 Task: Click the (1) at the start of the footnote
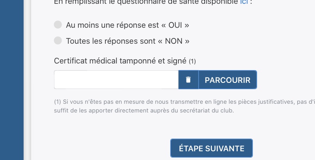[x=57, y=102]
